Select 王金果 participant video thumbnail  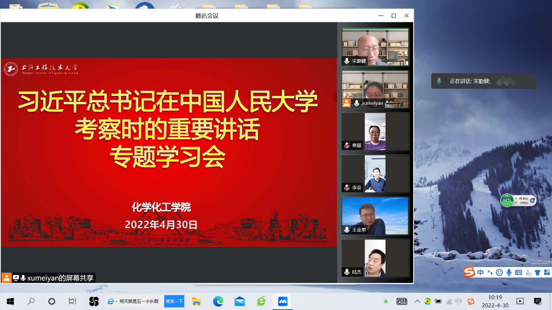pos(375,216)
